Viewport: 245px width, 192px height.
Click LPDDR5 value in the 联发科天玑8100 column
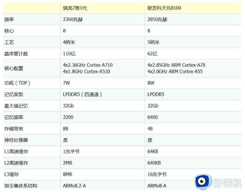[156, 94]
